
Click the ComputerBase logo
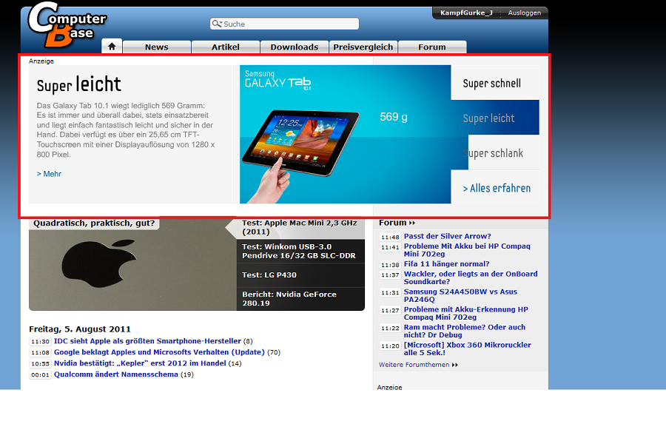67,24
